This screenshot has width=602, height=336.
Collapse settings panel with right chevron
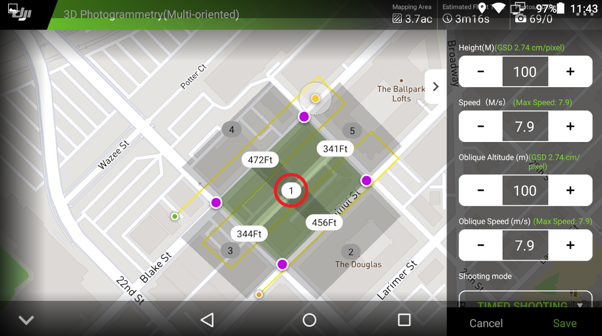click(x=436, y=87)
